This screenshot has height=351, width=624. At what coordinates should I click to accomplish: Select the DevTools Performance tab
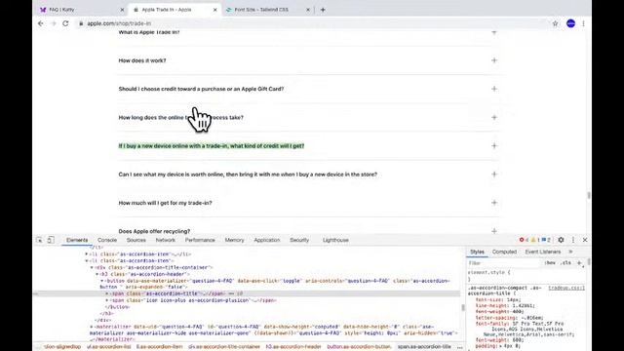pos(200,240)
